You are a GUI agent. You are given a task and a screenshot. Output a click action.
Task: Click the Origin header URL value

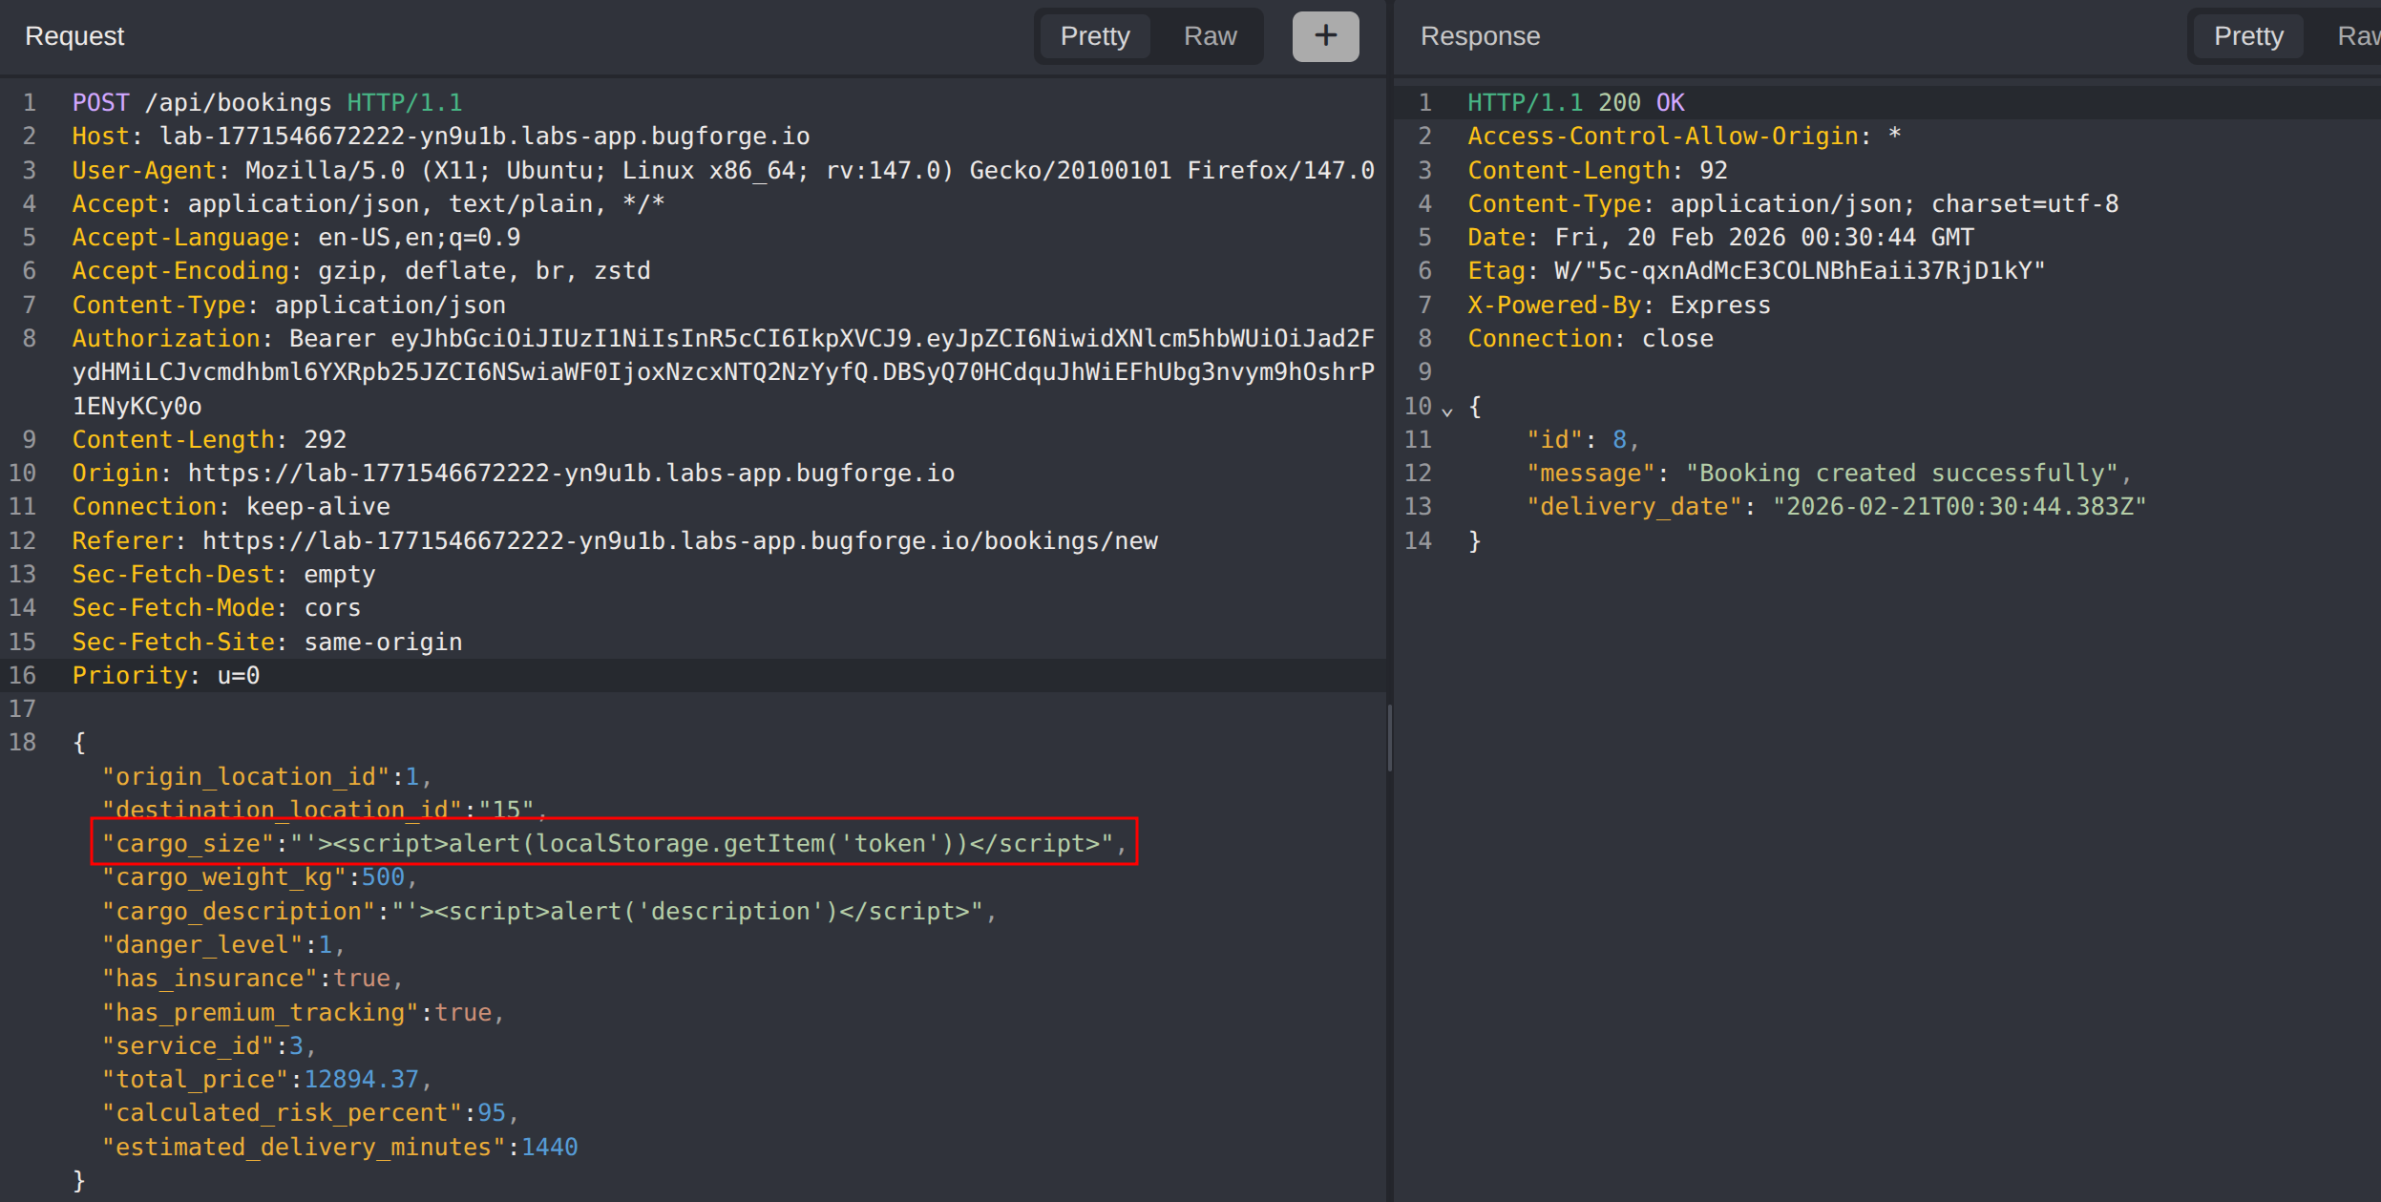(571, 473)
